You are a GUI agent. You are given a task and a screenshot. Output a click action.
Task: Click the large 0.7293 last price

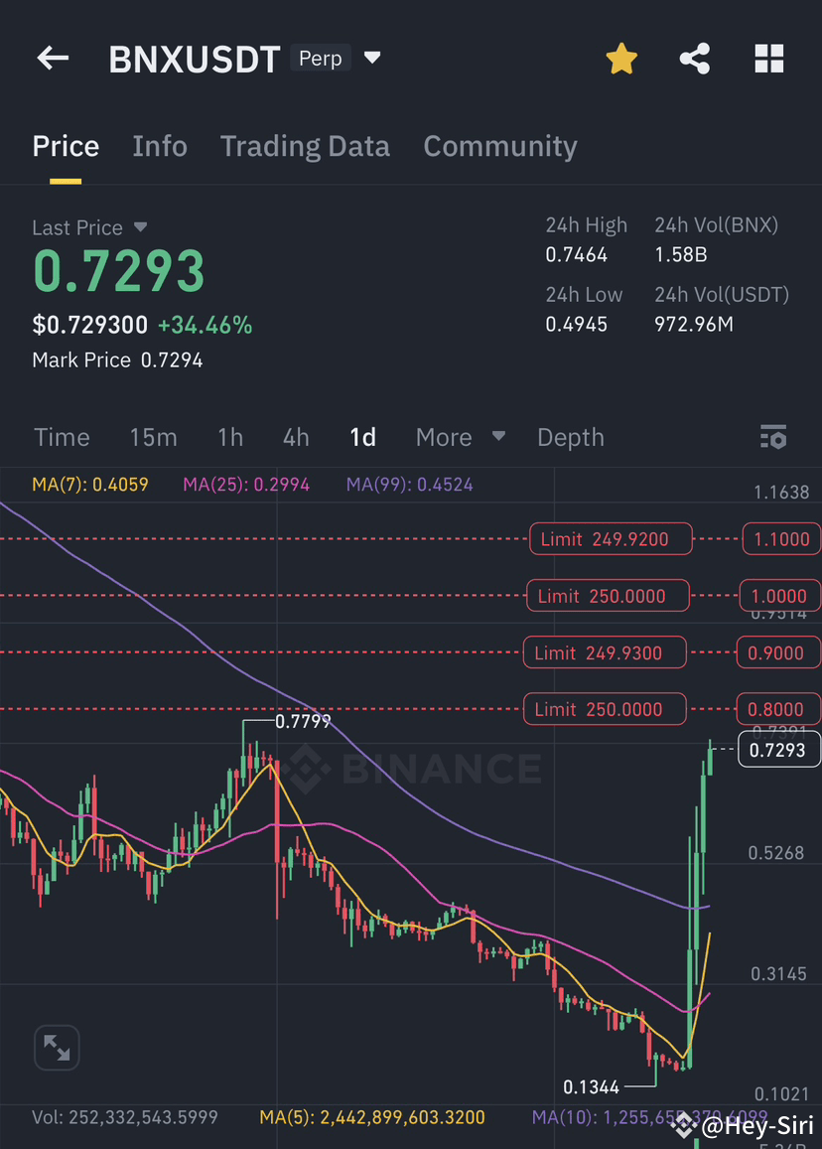click(x=119, y=271)
